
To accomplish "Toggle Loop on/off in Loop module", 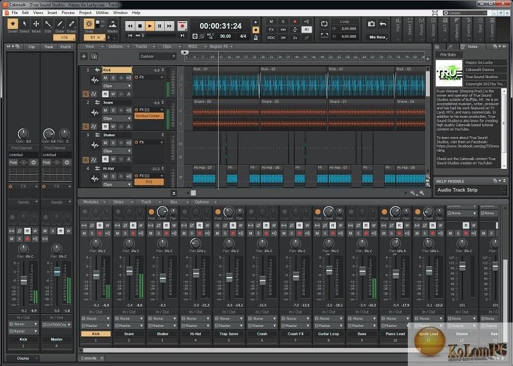I will pyautogui.click(x=324, y=24).
